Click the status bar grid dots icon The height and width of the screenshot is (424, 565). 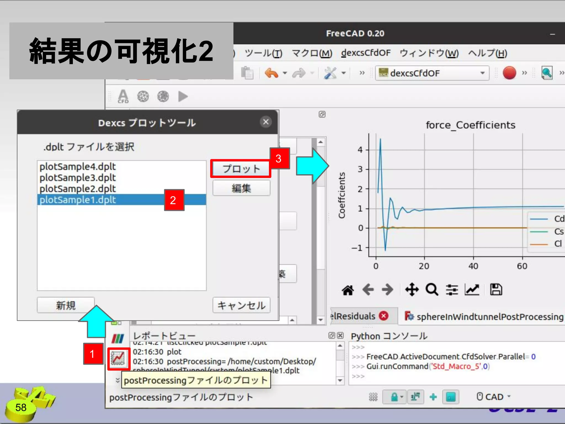373,397
